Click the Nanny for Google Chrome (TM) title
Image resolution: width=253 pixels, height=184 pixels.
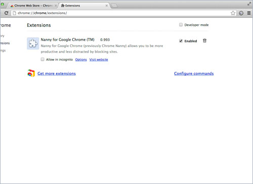click(67, 39)
